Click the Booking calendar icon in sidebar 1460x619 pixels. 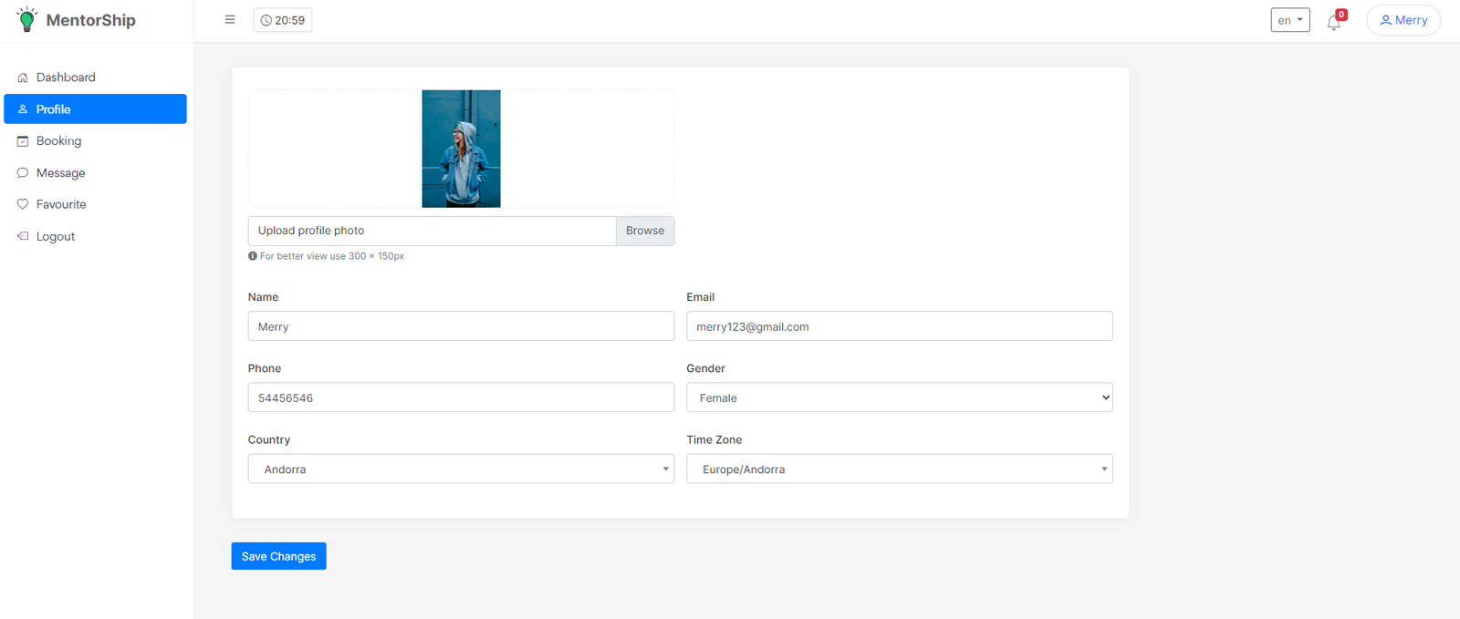(x=23, y=141)
